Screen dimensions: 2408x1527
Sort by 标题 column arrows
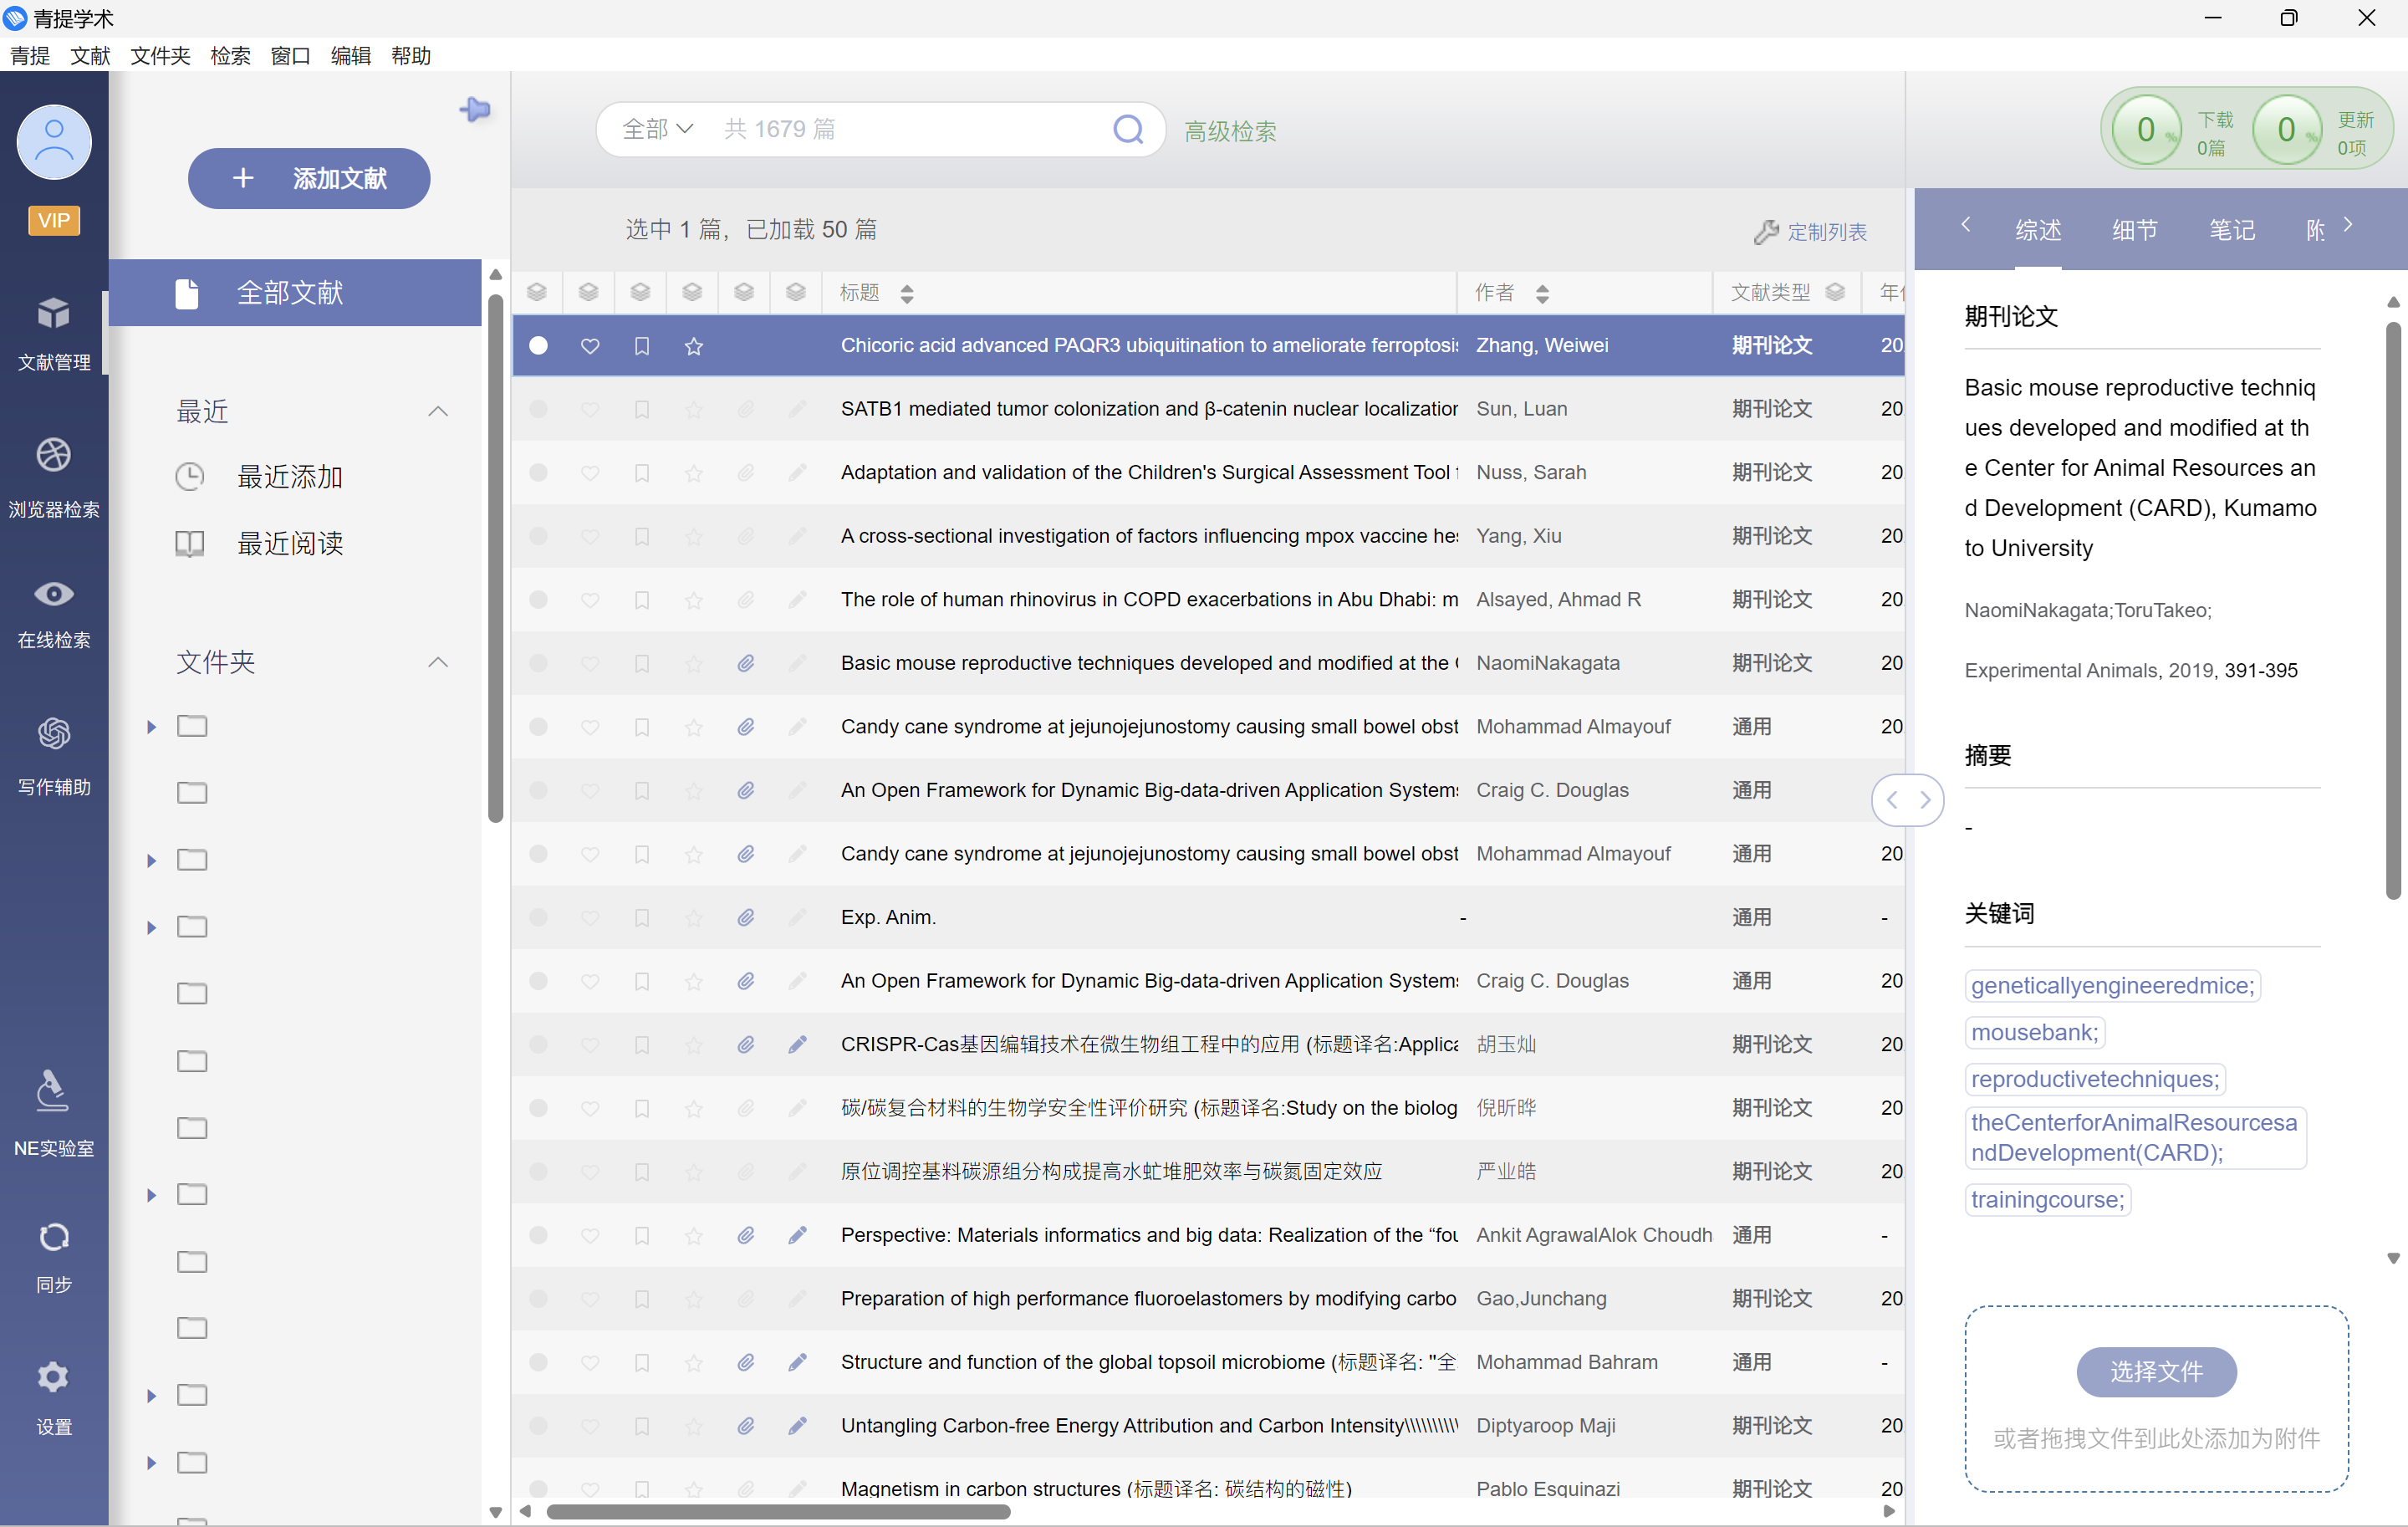[907, 293]
